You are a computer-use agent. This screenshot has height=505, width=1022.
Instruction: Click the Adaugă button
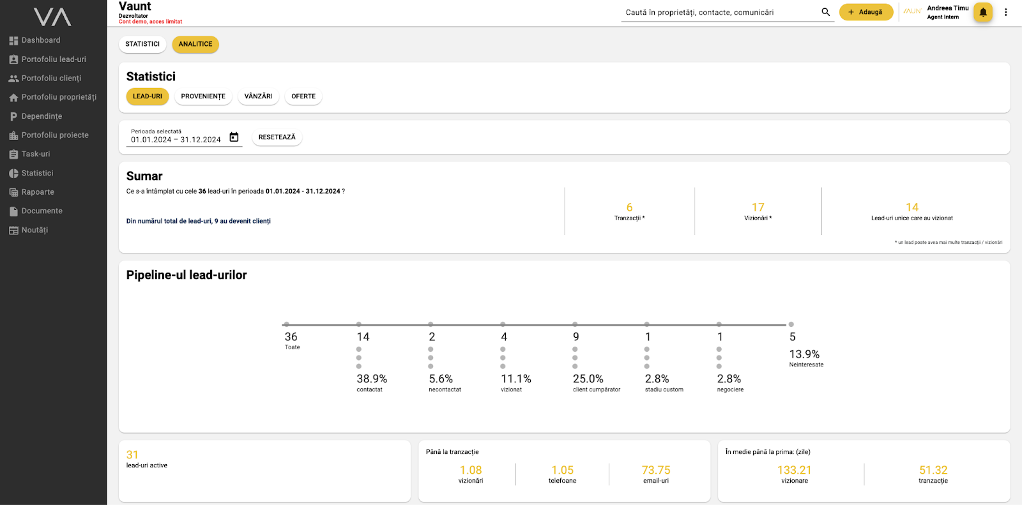click(866, 12)
